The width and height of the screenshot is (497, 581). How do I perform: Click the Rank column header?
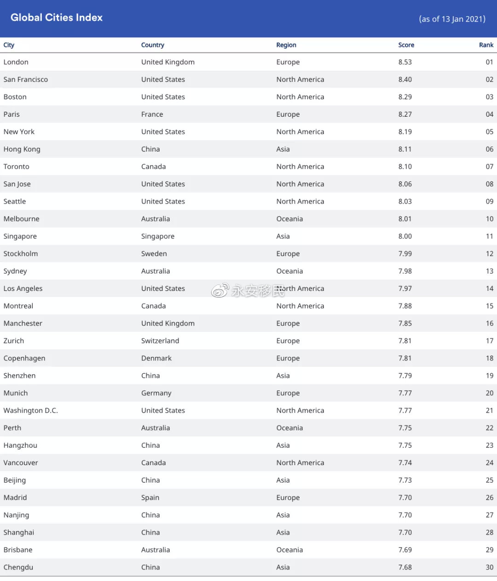486,45
